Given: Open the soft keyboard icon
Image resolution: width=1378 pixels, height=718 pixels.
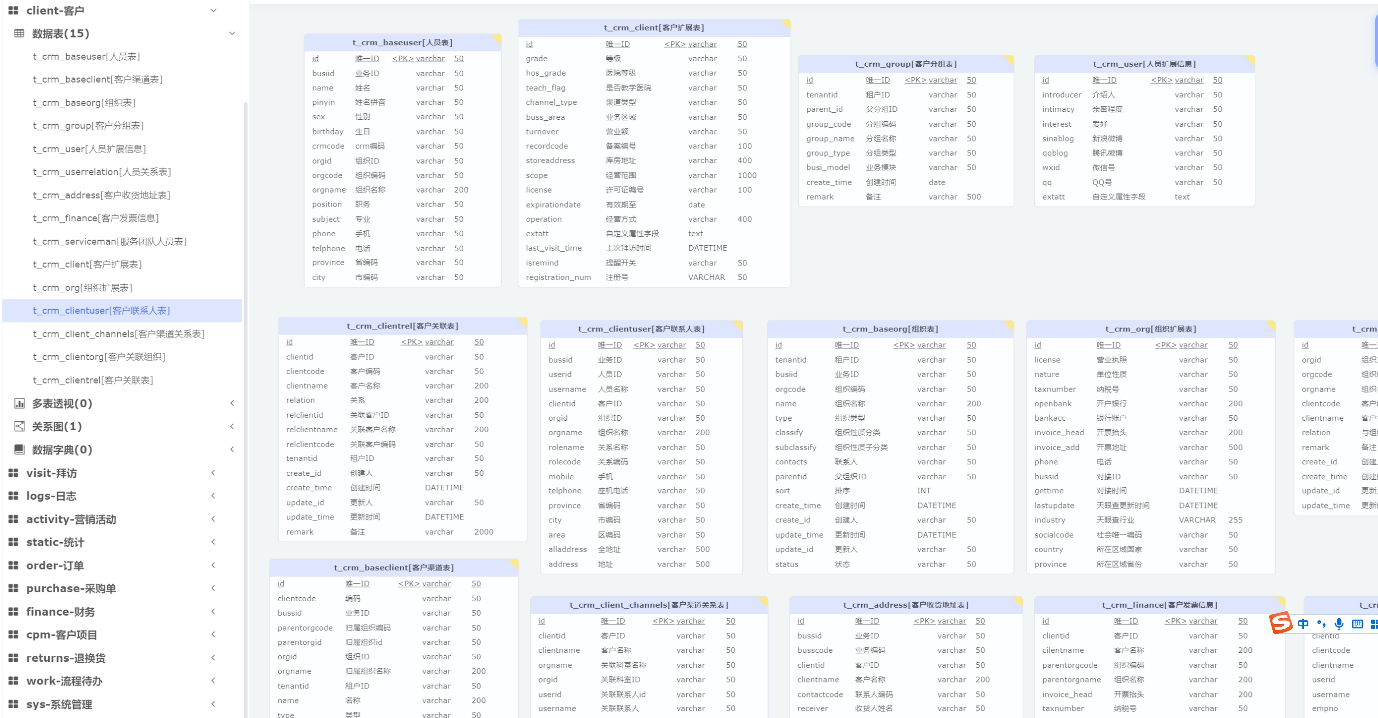Looking at the screenshot, I should pos(1357,624).
